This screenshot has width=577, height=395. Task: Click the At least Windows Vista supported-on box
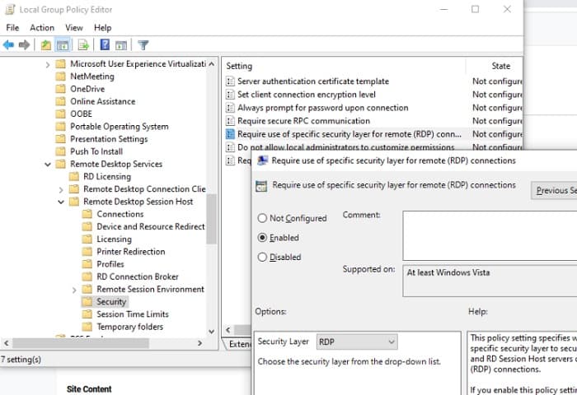point(490,281)
